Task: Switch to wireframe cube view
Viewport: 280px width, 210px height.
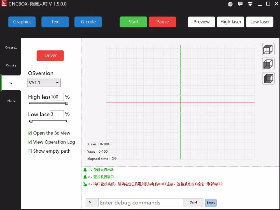Action: point(268,49)
